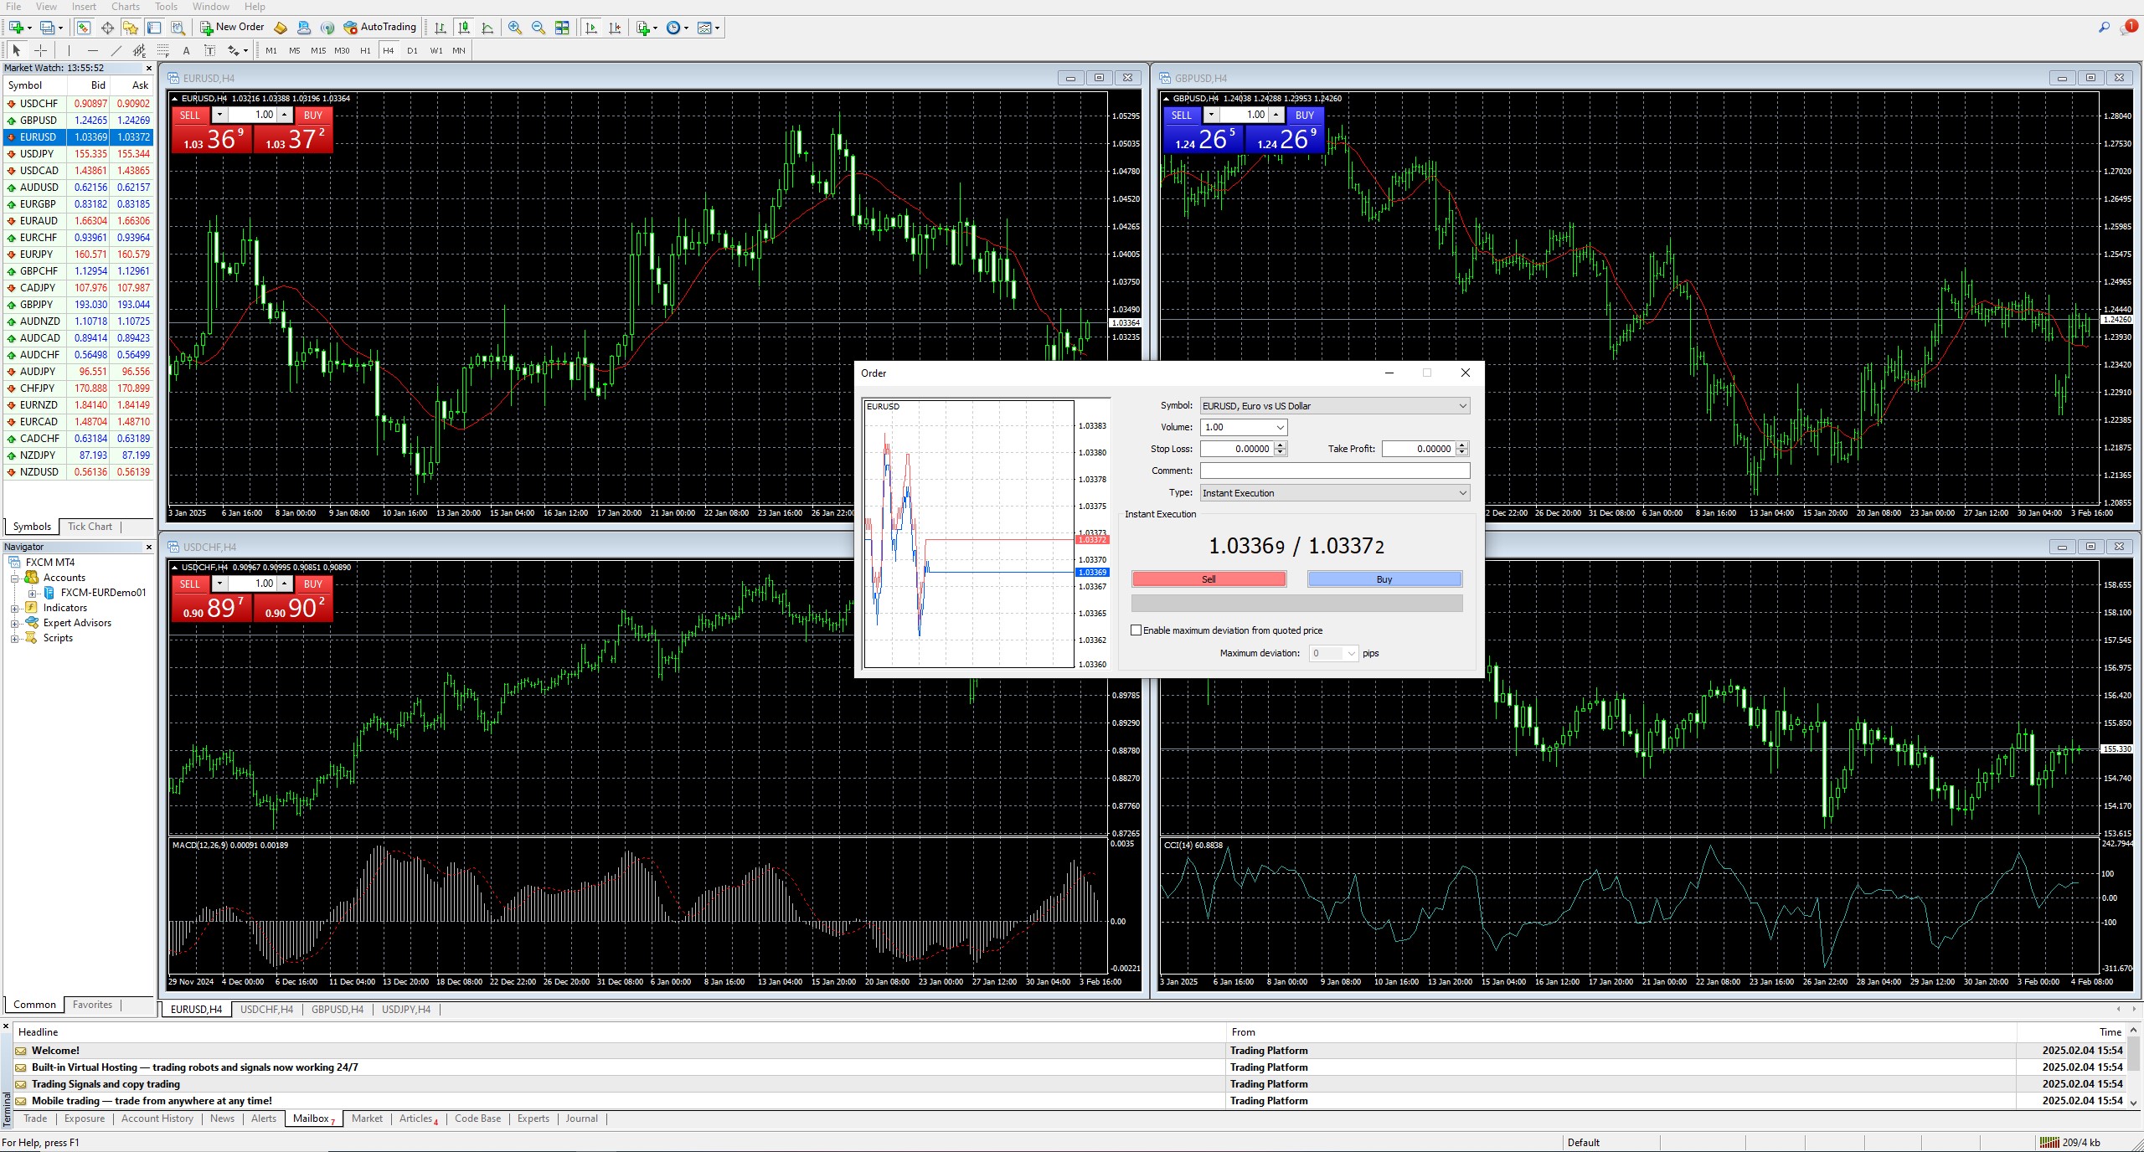Image resolution: width=2144 pixels, height=1152 pixels.
Task: Tile chart windows with toolbar icon
Action: 562,28
